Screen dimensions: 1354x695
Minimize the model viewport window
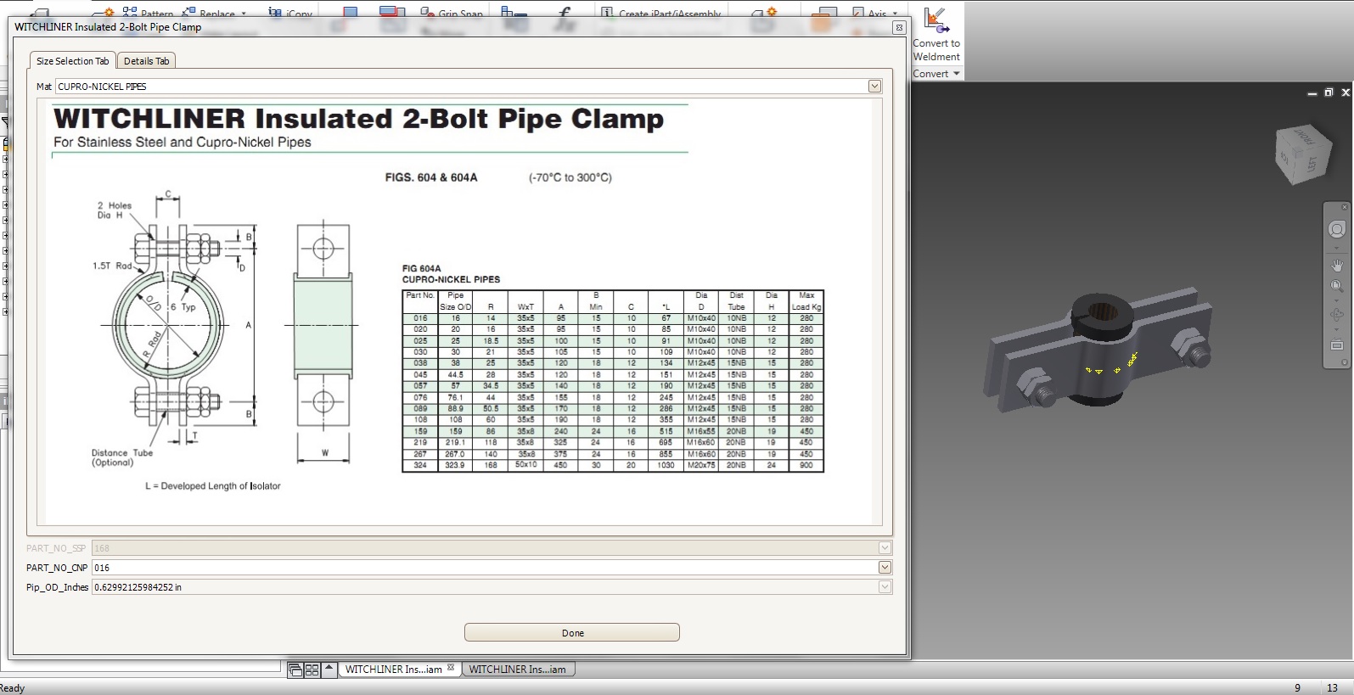click(x=1312, y=93)
